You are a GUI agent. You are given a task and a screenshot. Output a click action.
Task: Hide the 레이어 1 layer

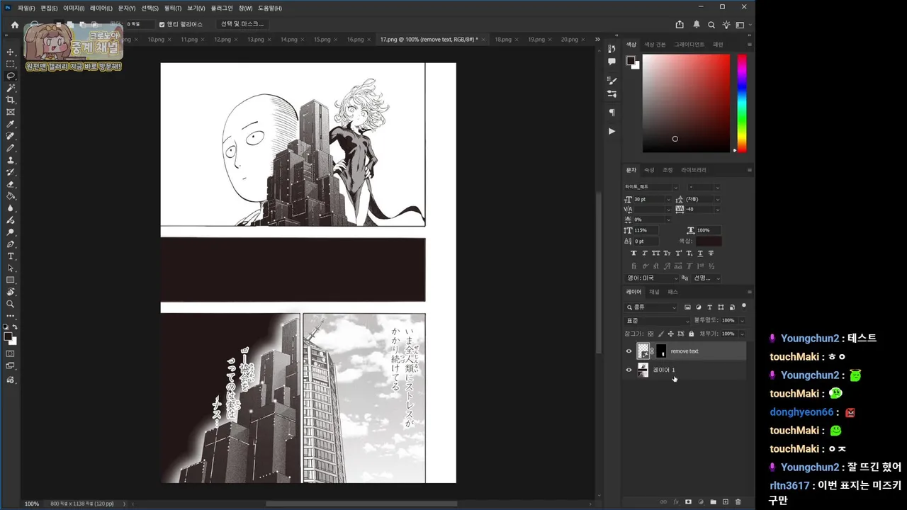pyautogui.click(x=629, y=370)
